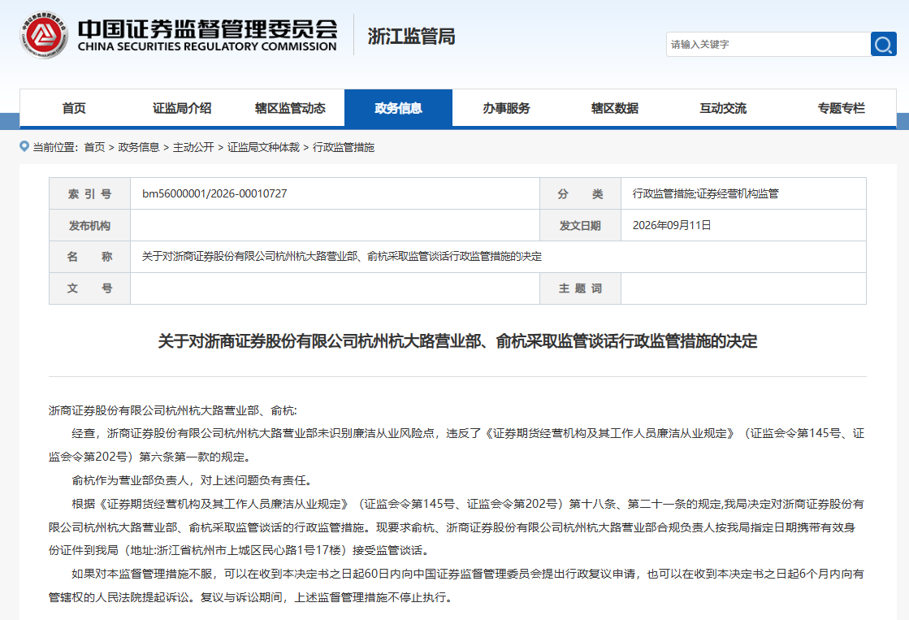Open the 证监局介绍 navigation tab
Screen dimensions: 909x620
182,108
